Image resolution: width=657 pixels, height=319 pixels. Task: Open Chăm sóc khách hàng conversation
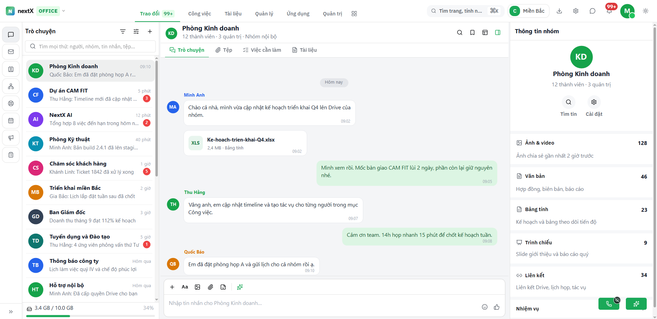[90, 168]
